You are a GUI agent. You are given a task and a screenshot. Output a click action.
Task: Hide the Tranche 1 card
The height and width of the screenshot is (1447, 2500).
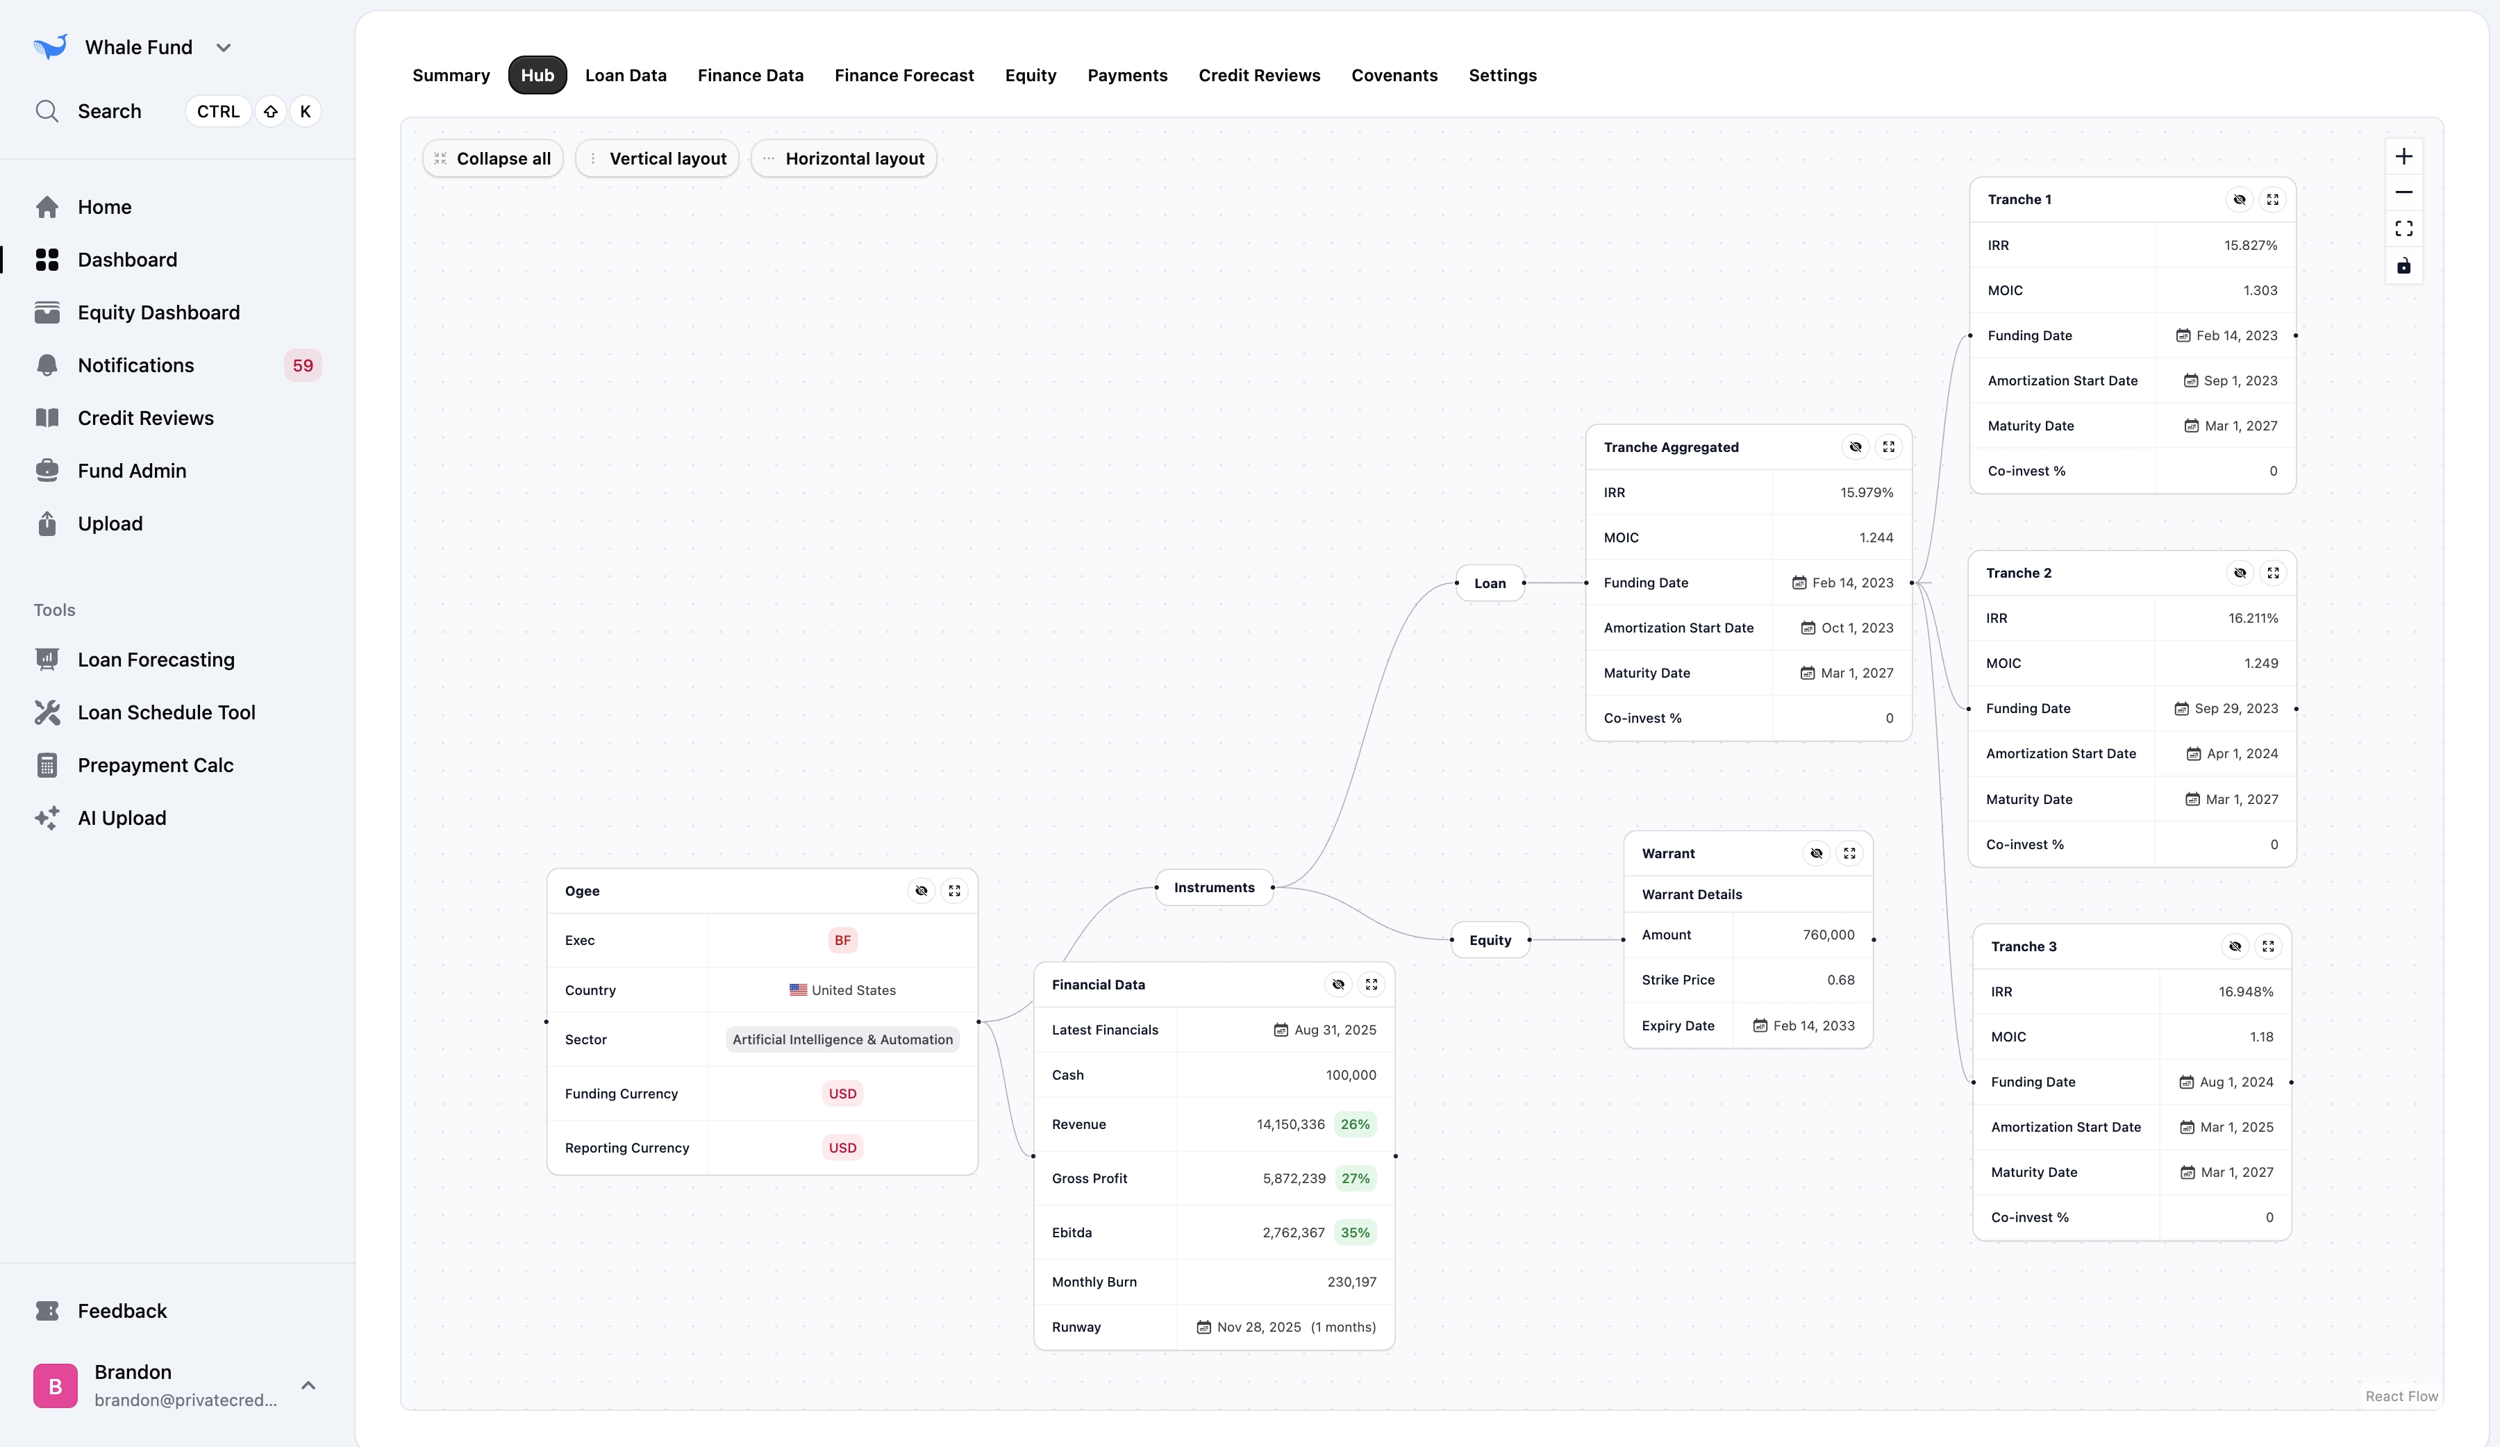coord(2239,199)
